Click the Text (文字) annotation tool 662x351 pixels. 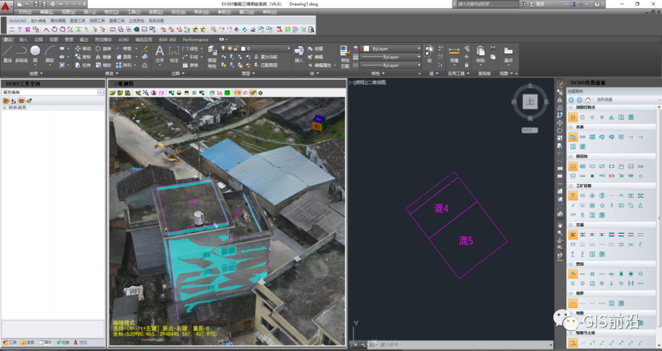pyautogui.click(x=159, y=52)
